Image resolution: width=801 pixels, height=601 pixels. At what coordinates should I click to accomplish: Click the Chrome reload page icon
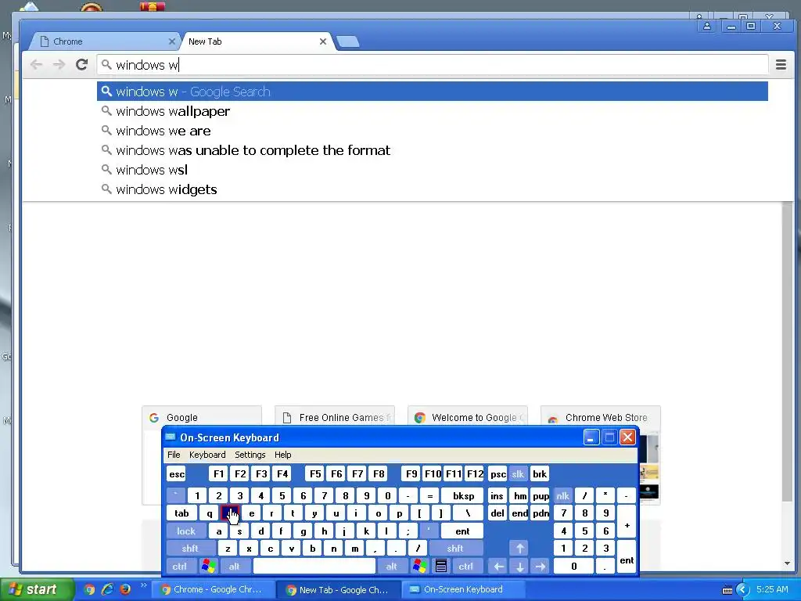click(x=81, y=64)
